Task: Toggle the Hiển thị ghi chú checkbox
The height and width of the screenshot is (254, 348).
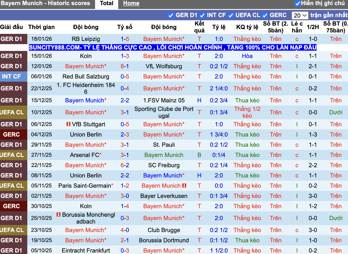Action: 298,3
